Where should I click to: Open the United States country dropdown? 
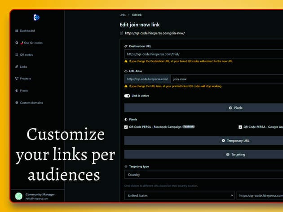click(x=179, y=195)
